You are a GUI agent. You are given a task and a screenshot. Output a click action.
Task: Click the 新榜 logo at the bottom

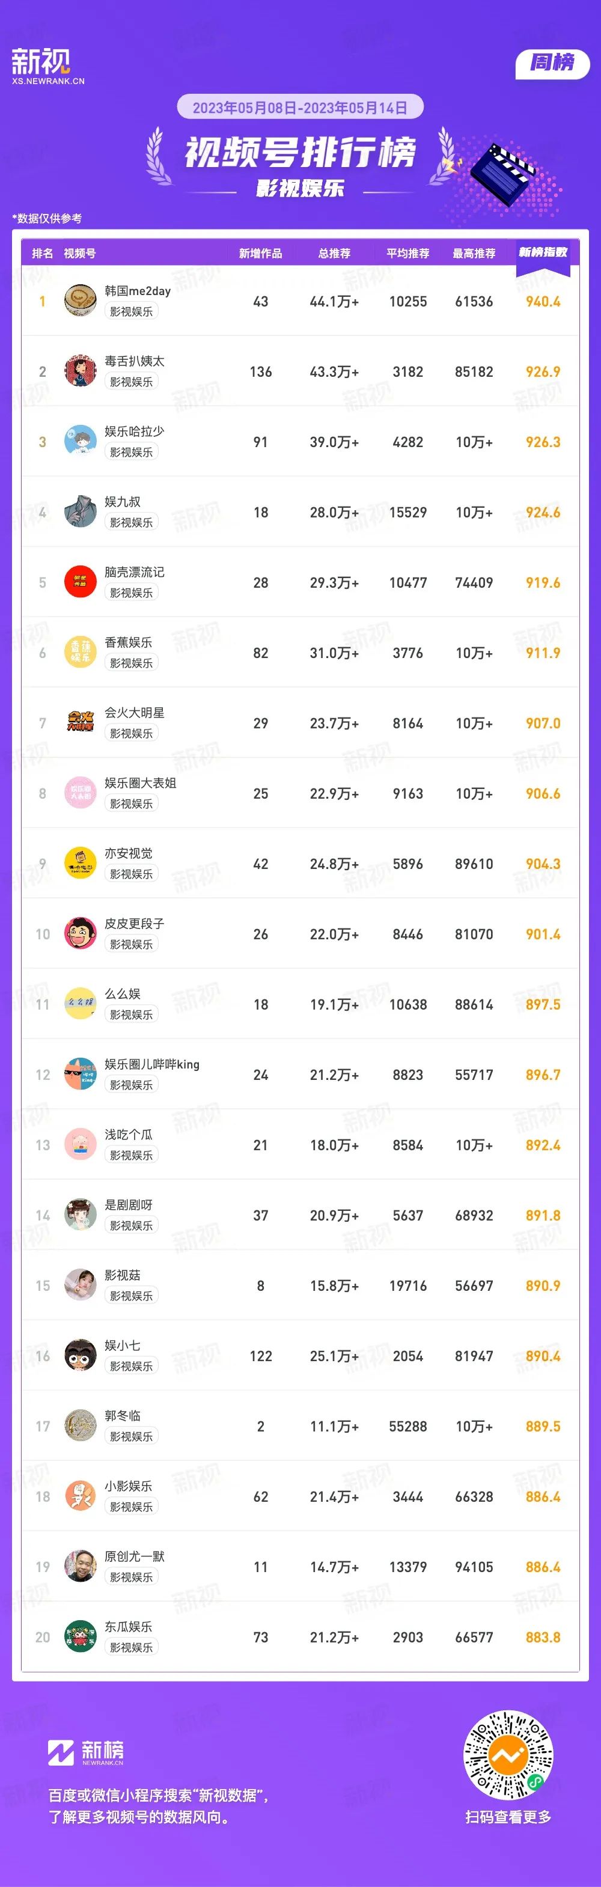click(86, 1753)
